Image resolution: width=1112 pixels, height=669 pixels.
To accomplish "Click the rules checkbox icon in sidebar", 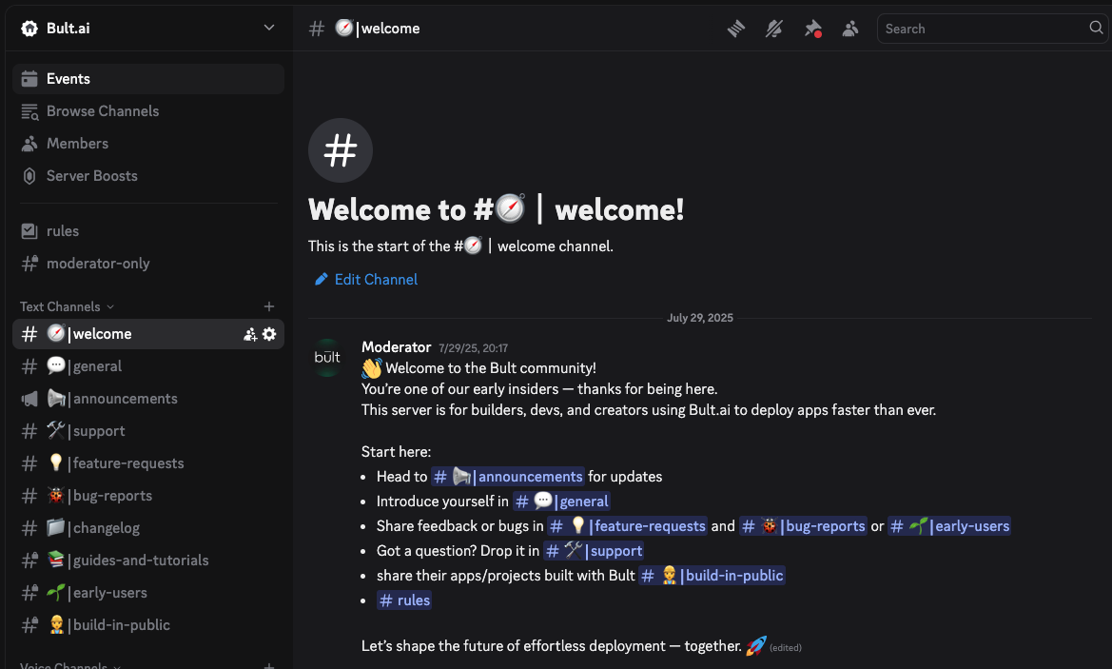I will tap(29, 231).
